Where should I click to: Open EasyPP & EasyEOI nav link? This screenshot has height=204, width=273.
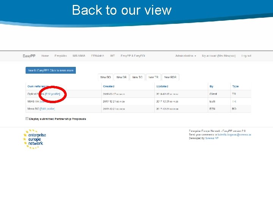click(133, 56)
